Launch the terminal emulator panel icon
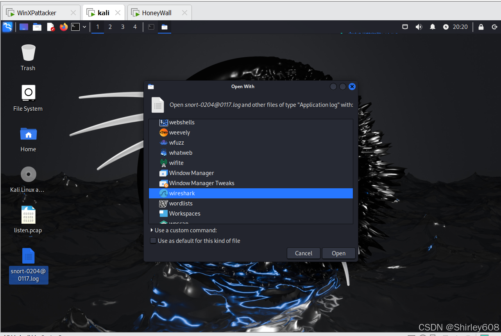Image resolution: width=501 pixels, height=336 pixels. (75, 27)
